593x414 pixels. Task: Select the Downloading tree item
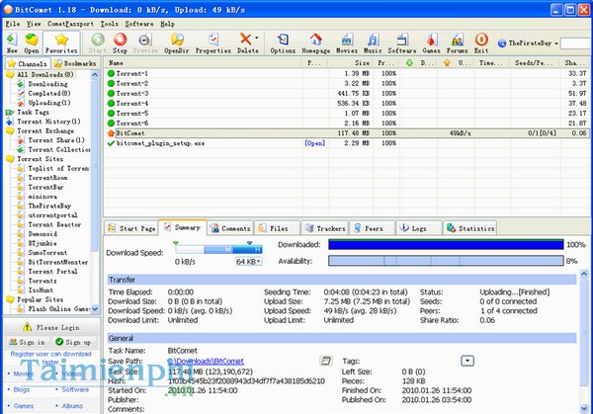pyautogui.click(x=47, y=84)
